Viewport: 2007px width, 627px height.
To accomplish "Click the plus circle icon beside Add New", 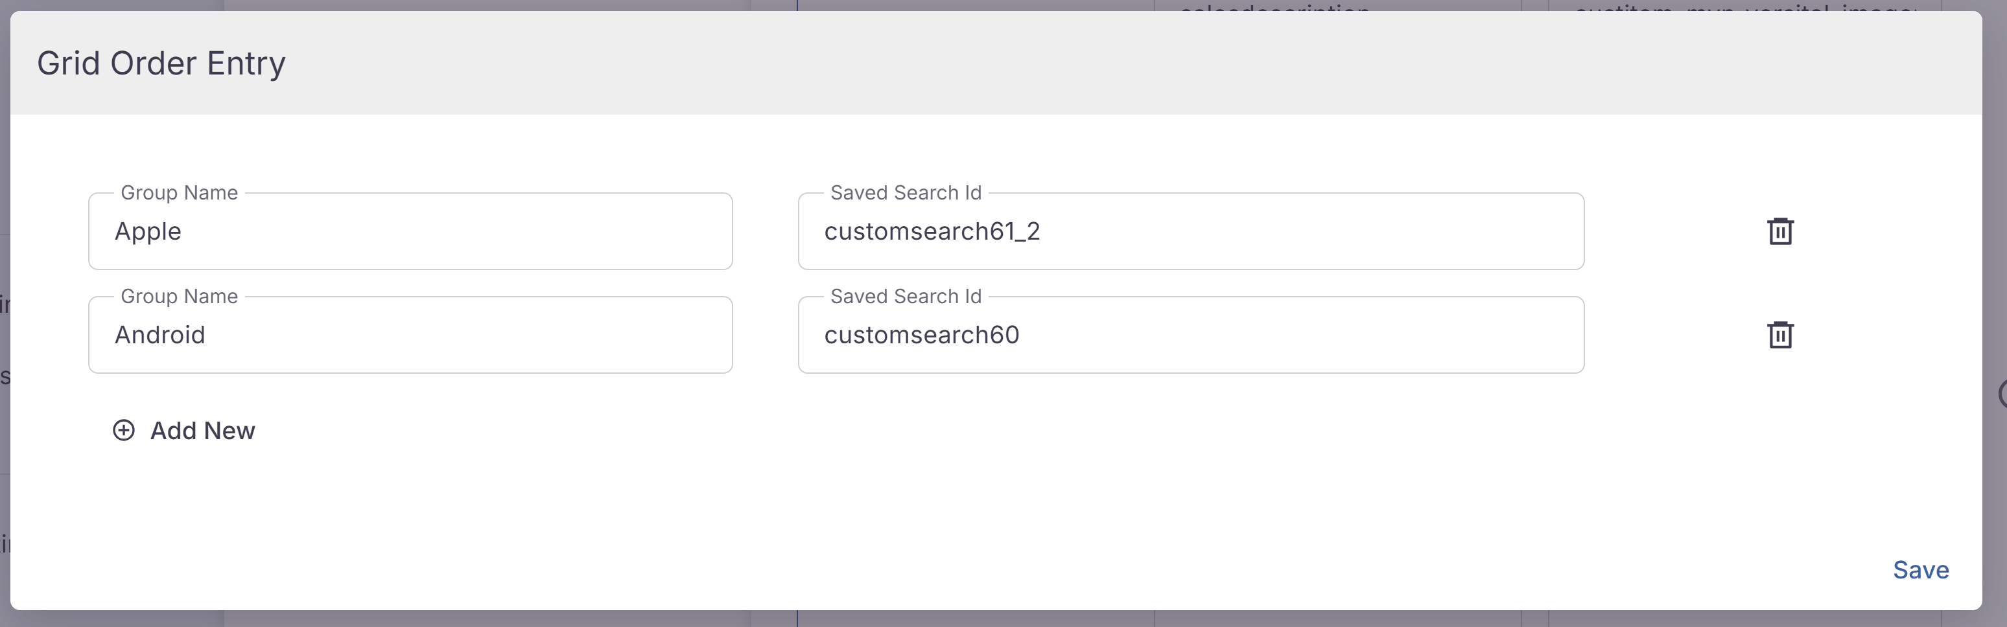I will (124, 430).
